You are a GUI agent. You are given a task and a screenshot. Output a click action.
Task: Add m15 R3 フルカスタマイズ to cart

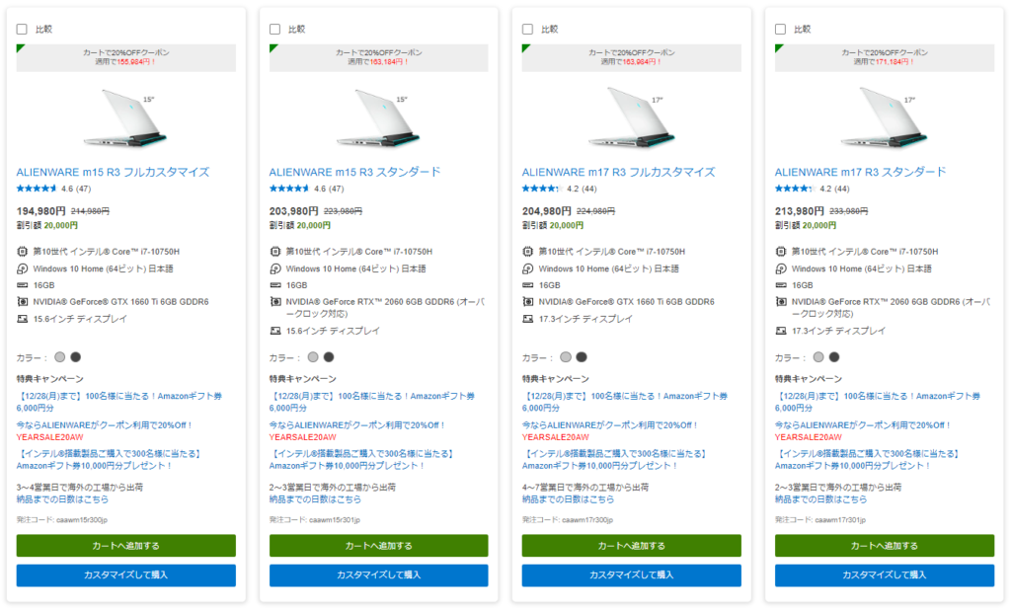point(125,546)
